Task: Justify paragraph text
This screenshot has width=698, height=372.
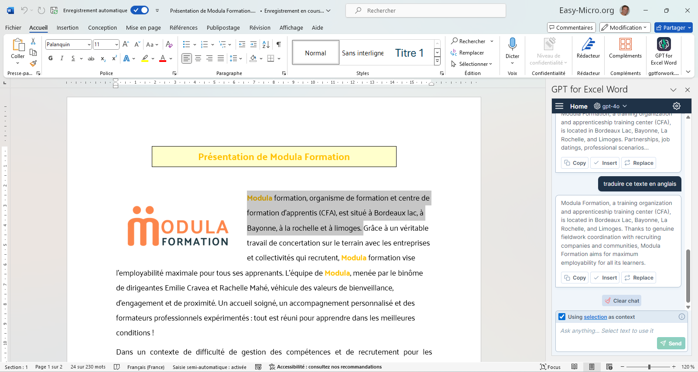Action: 221,58
